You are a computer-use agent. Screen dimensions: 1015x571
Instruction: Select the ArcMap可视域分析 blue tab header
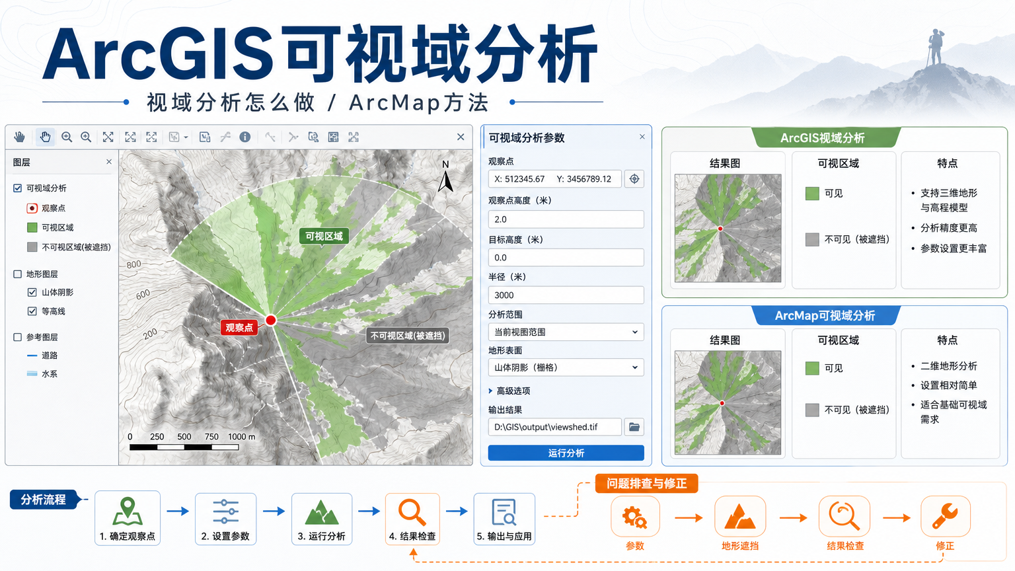[825, 316]
